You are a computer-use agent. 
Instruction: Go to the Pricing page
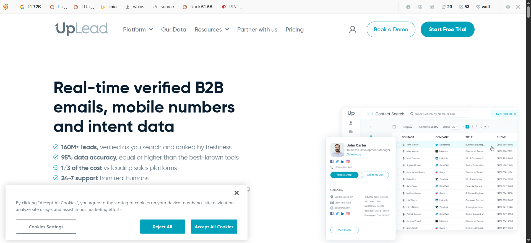(295, 30)
